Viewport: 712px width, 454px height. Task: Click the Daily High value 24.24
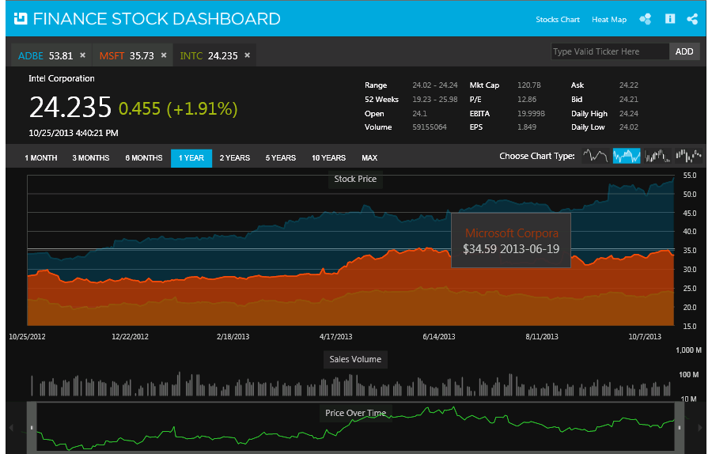[628, 114]
